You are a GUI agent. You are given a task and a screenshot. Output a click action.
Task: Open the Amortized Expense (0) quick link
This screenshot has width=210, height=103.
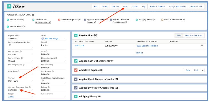coord(71,20)
